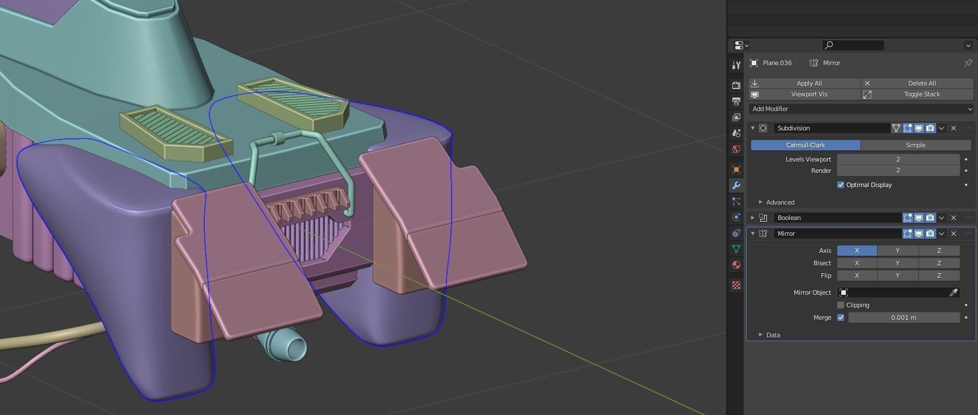
Task: Open the Output properties tab
Action: (x=736, y=101)
